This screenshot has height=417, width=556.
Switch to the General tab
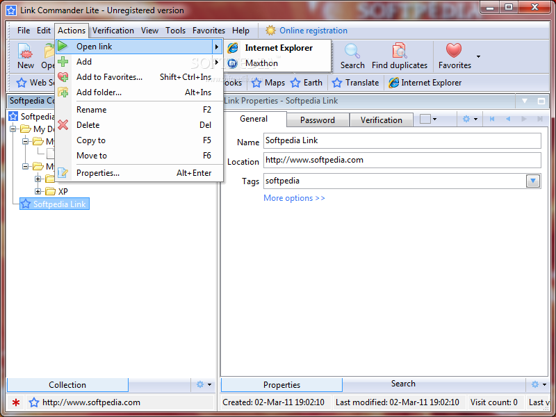pyautogui.click(x=254, y=119)
